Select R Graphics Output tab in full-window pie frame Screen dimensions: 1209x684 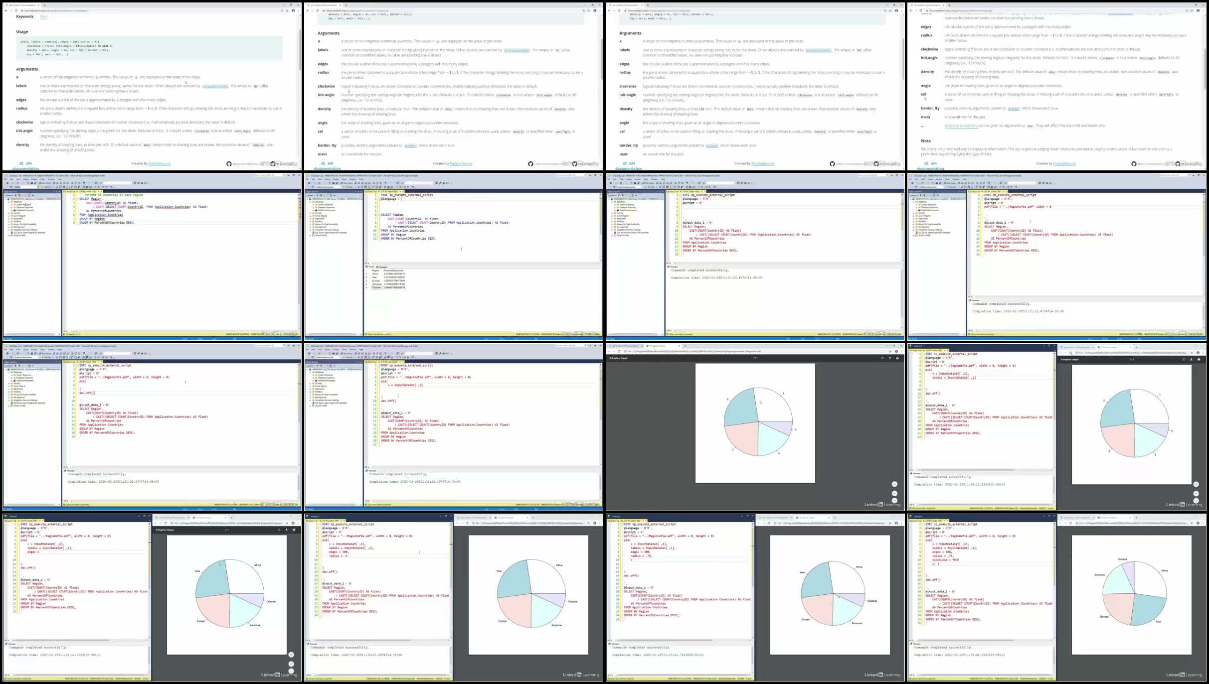(662, 346)
